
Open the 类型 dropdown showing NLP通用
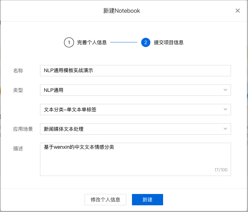coord(135,90)
